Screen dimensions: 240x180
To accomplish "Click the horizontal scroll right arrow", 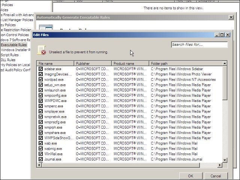I will pyautogui.click(x=220, y=165).
